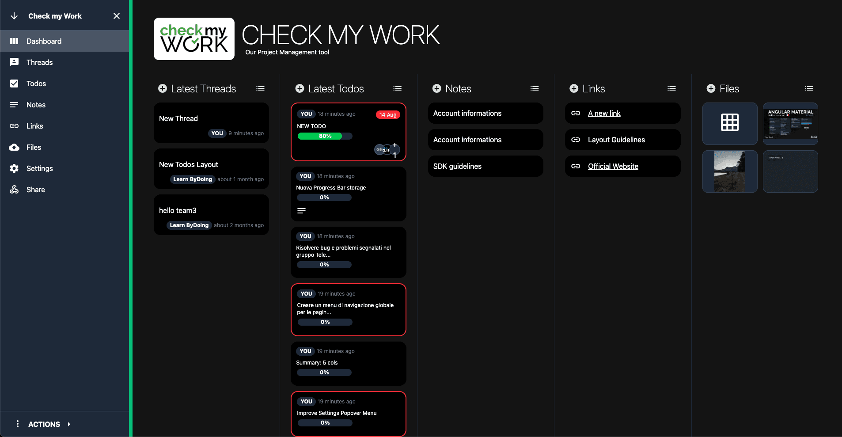Add a new todo with the plus icon
Image resolution: width=842 pixels, height=437 pixels.
pyautogui.click(x=300, y=89)
